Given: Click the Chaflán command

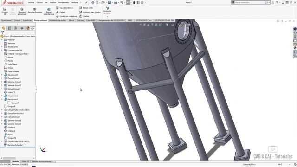Looking at the screenshot, I should [84, 16].
